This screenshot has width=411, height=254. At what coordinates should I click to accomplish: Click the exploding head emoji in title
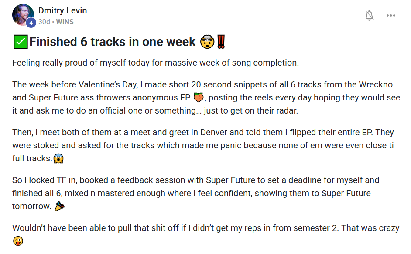(x=207, y=42)
